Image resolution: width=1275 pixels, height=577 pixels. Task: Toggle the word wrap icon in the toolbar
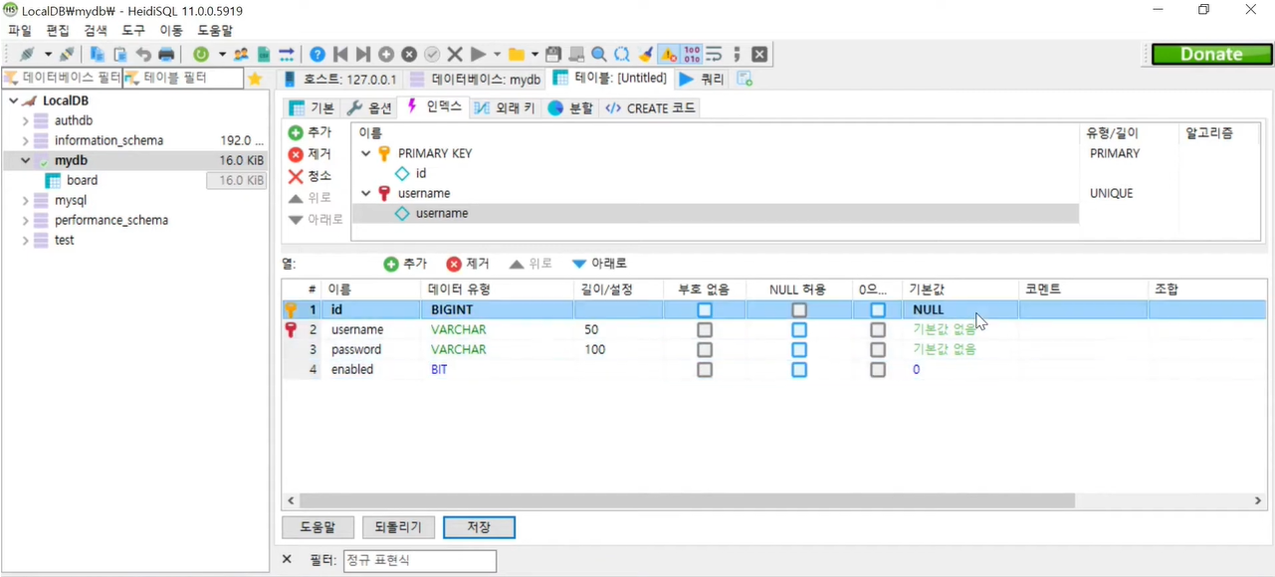click(x=714, y=54)
